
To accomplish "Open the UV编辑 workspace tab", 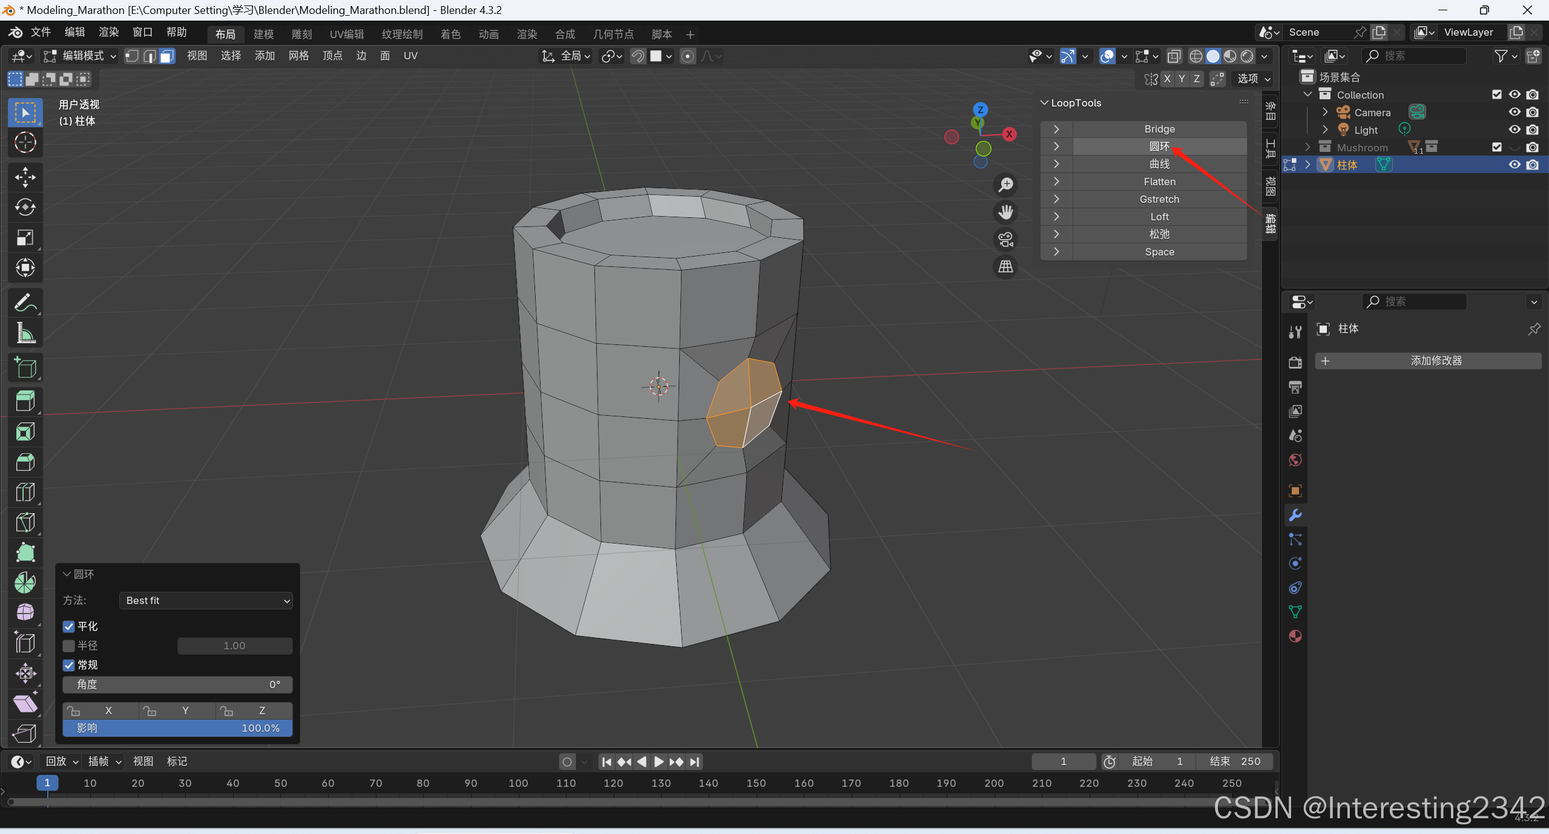I will 346,34.
